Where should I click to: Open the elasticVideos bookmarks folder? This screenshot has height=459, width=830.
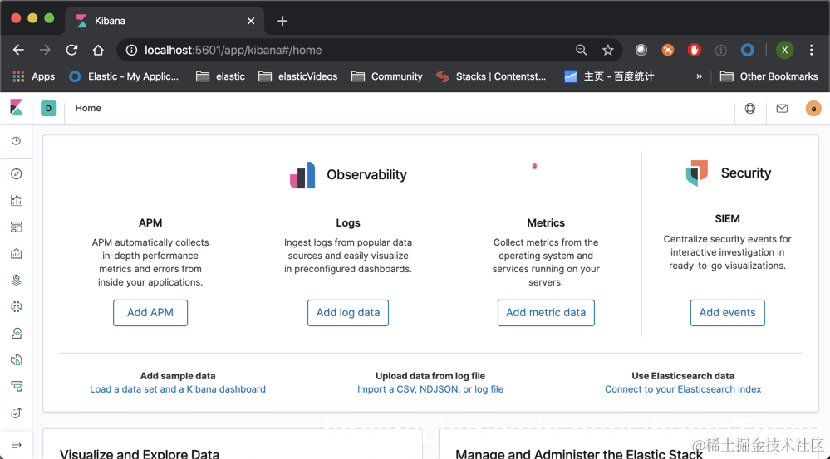coord(297,76)
